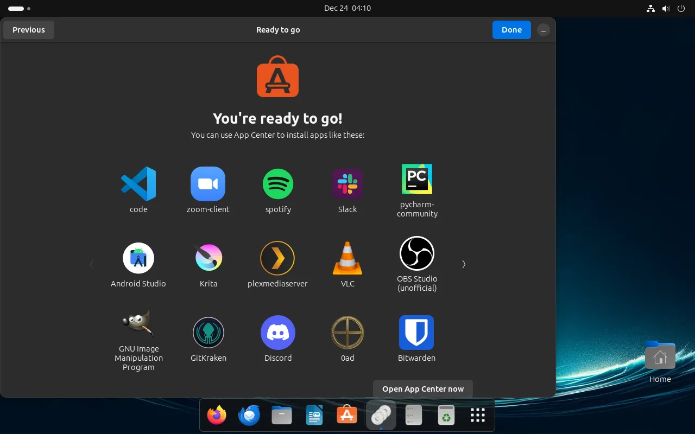Open Activities overview in top bar
This screenshot has width=695, height=434.
point(19,9)
